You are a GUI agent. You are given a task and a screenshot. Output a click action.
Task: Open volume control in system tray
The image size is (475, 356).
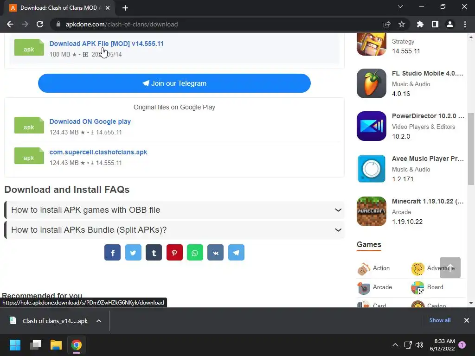[419, 345]
